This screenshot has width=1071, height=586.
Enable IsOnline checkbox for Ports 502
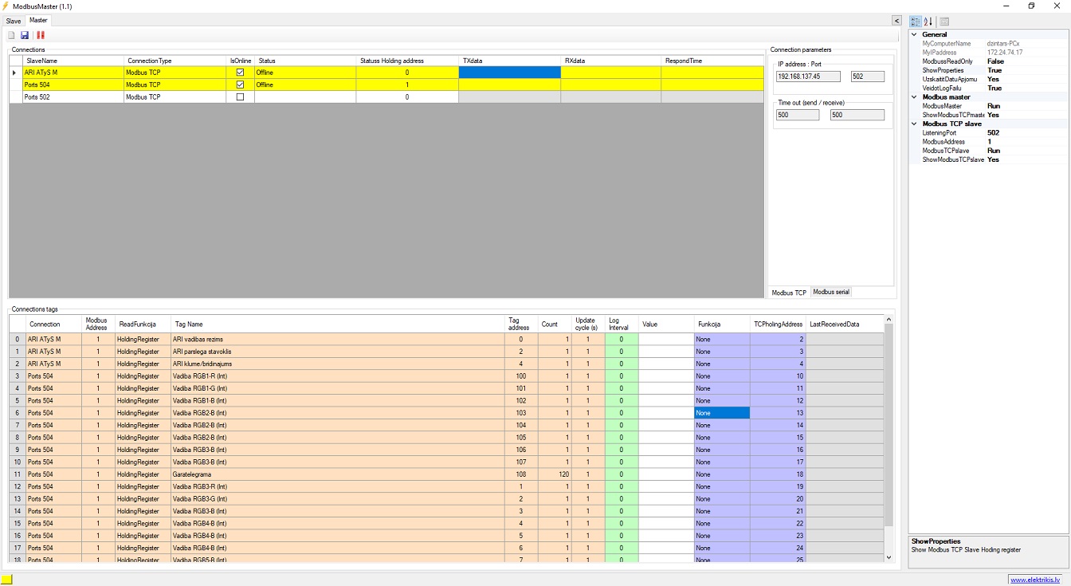(241, 96)
